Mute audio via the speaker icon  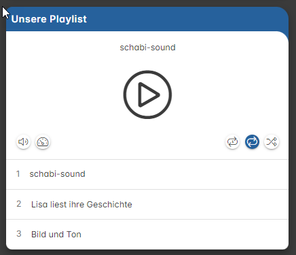[x=23, y=142]
